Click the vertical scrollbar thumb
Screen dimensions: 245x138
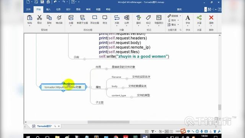[x=220, y=107]
